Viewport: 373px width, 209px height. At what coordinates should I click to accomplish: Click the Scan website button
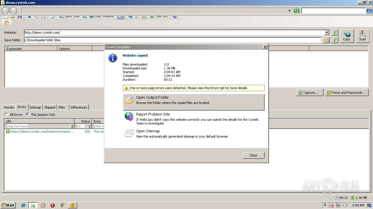coord(363,36)
